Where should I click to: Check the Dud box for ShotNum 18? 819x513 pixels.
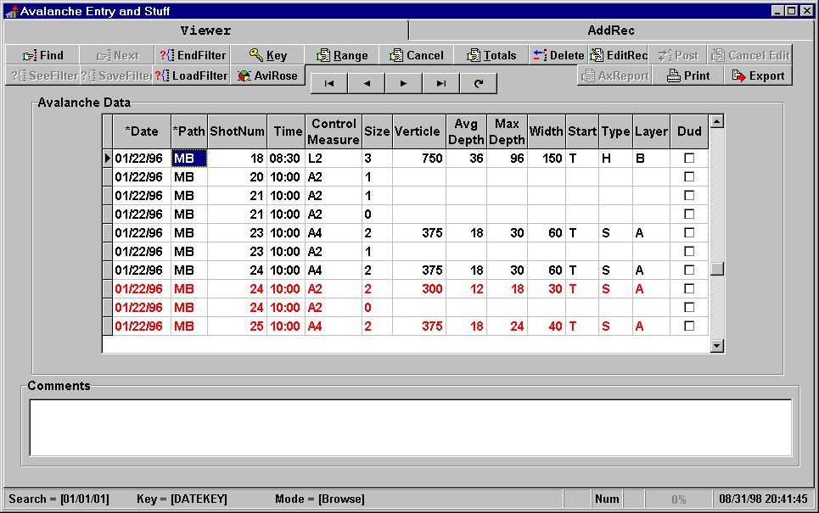689,158
